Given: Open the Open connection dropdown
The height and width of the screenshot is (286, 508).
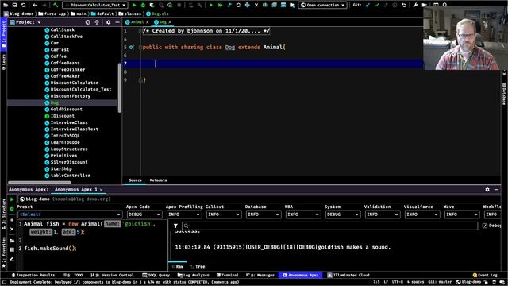Looking at the screenshot, I should click(x=322, y=5).
